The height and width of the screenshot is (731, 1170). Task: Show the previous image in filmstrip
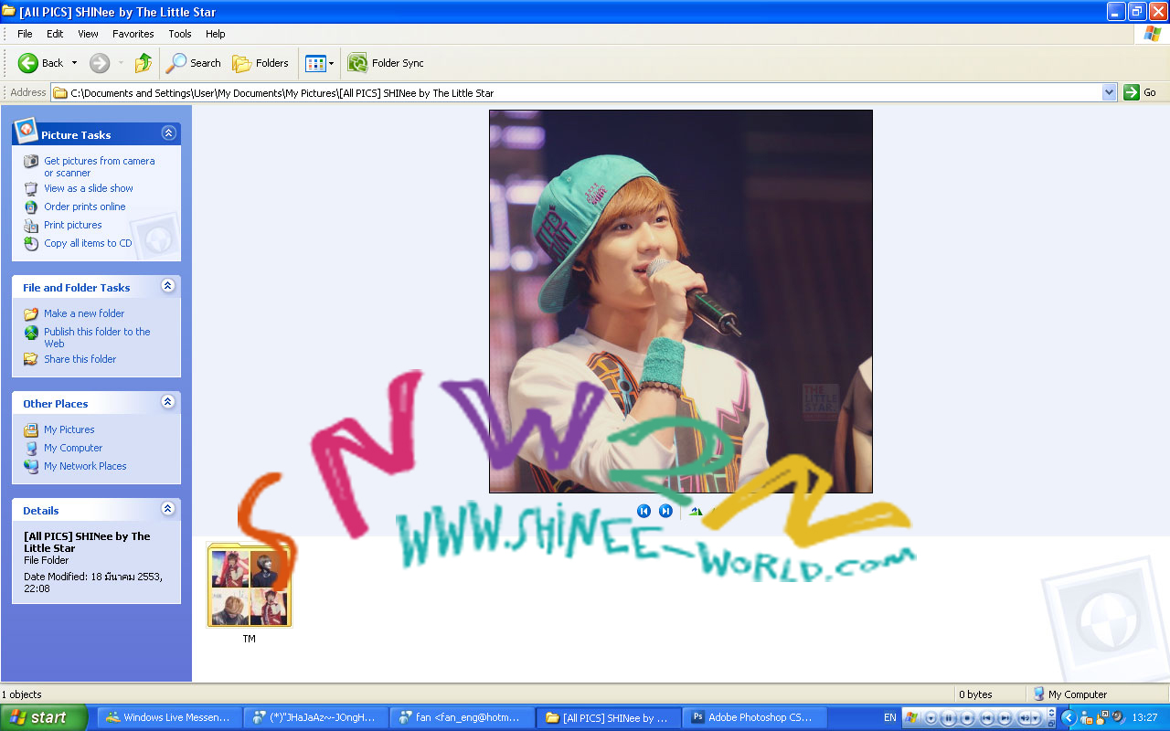click(x=643, y=511)
